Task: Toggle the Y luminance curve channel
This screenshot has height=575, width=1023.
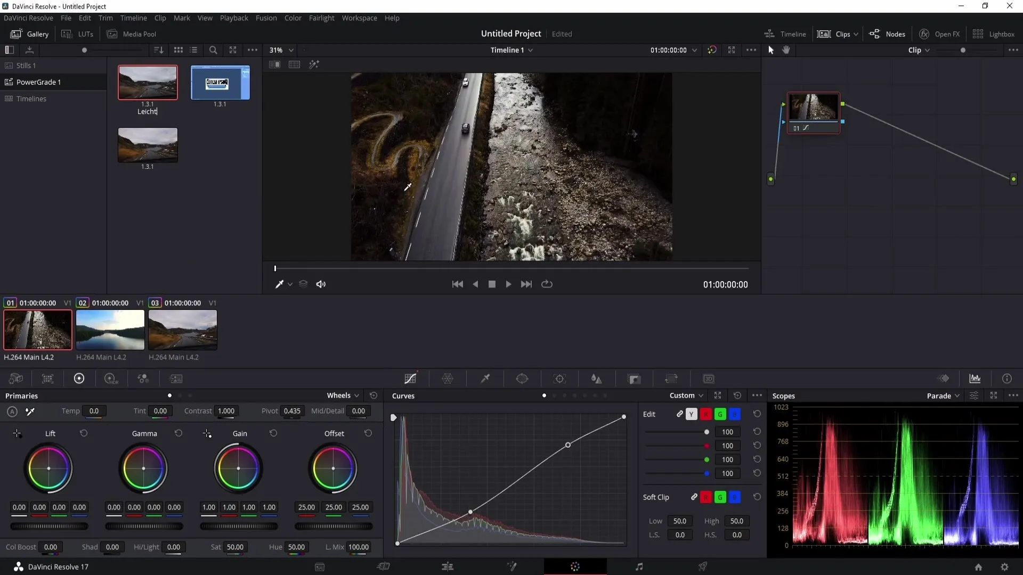Action: 692,414
